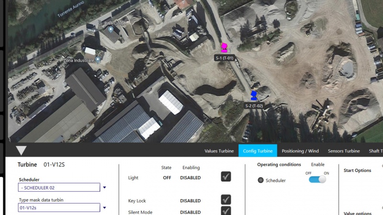The height and width of the screenshot is (215, 383).
Task: Toggle the Light enabling checkbox
Action: click(x=226, y=177)
